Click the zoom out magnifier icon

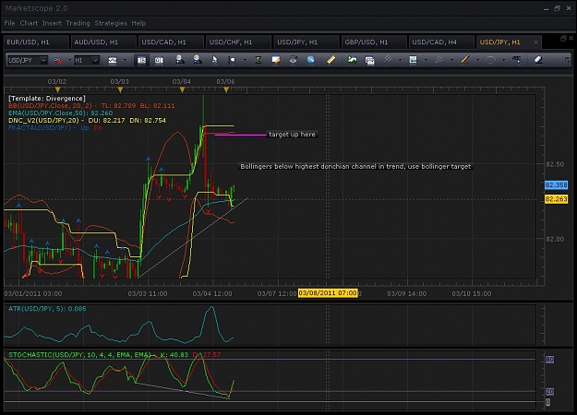[198, 60]
